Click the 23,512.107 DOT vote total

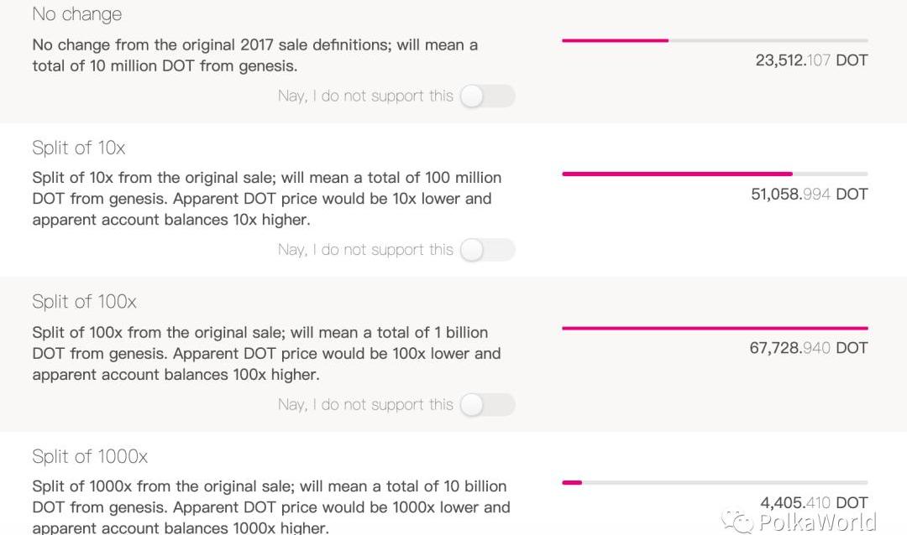tap(811, 60)
